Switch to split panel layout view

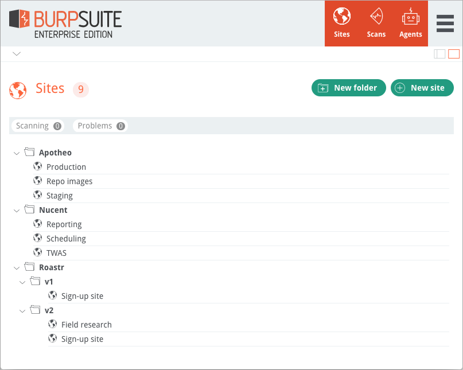439,54
